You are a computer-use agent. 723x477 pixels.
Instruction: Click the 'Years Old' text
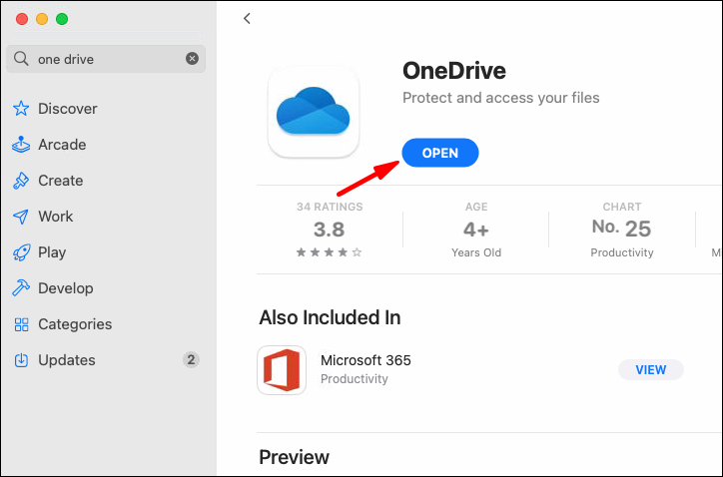tap(476, 252)
